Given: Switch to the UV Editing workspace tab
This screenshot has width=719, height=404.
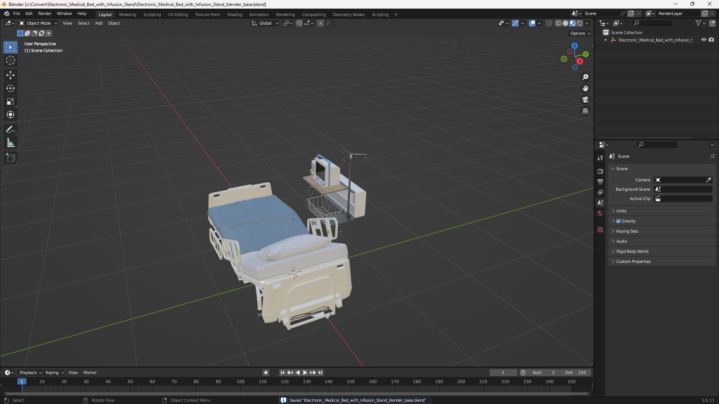Looking at the screenshot, I should 178,15.
